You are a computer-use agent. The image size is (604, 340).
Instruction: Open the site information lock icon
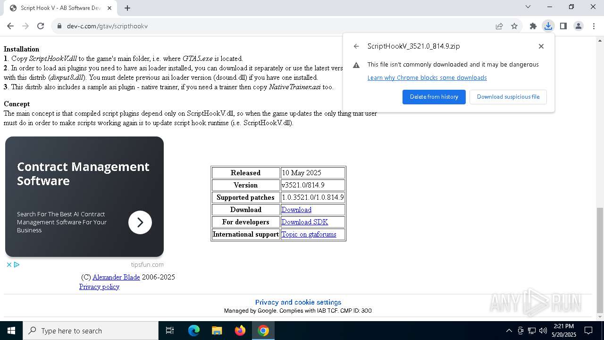click(x=59, y=26)
